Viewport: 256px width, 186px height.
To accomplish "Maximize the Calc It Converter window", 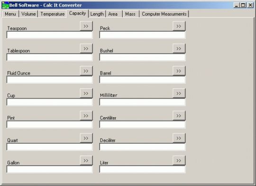I will click(243, 5).
